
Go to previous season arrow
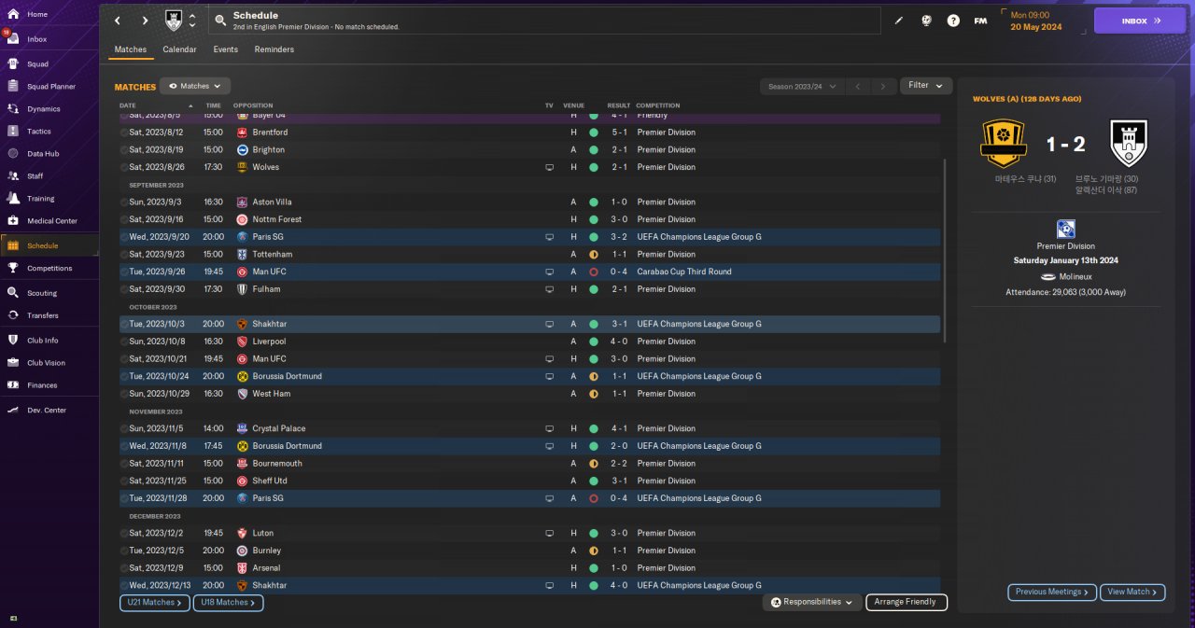tap(858, 86)
